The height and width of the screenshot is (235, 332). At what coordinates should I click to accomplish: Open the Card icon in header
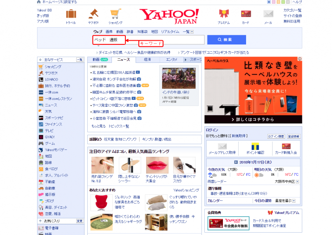(x=246, y=14)
